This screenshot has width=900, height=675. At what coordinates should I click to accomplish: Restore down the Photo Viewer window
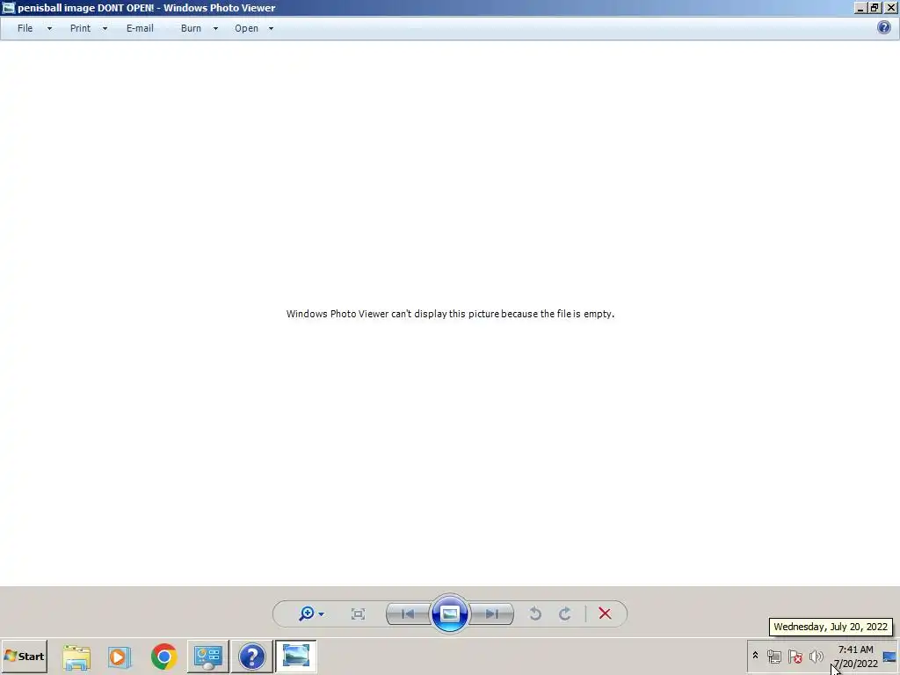click(875, 7)
